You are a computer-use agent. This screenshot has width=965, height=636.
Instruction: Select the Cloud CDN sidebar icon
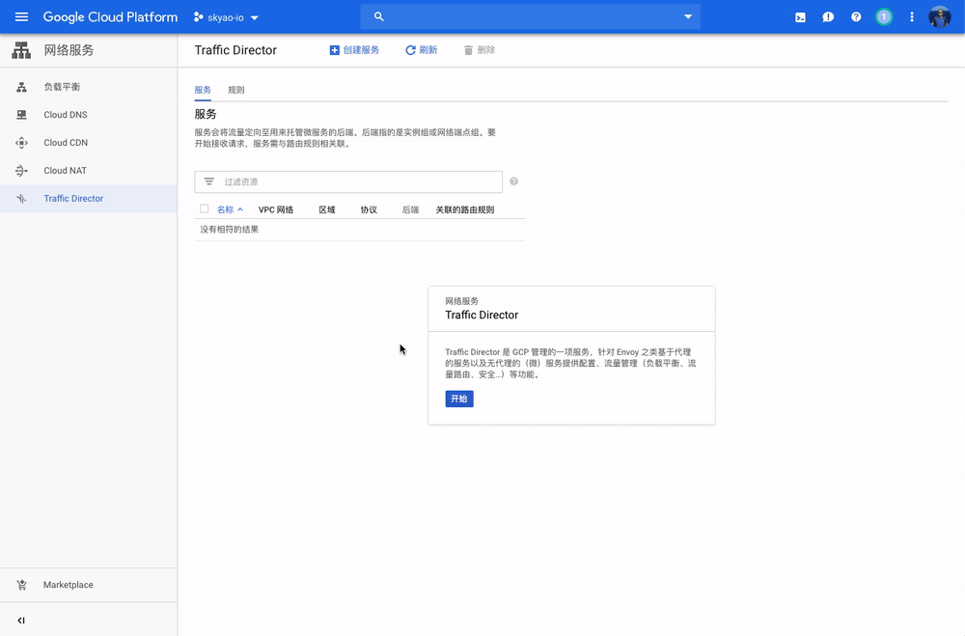pos(21,143)
